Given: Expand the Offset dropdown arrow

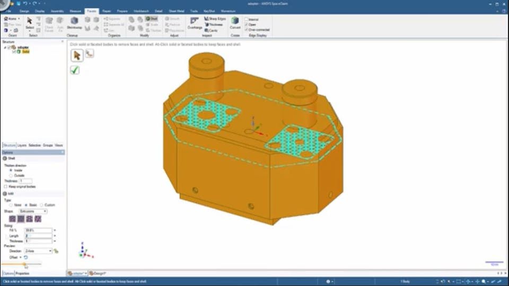Looking at the screenshot, I should [x=21, y=257].
